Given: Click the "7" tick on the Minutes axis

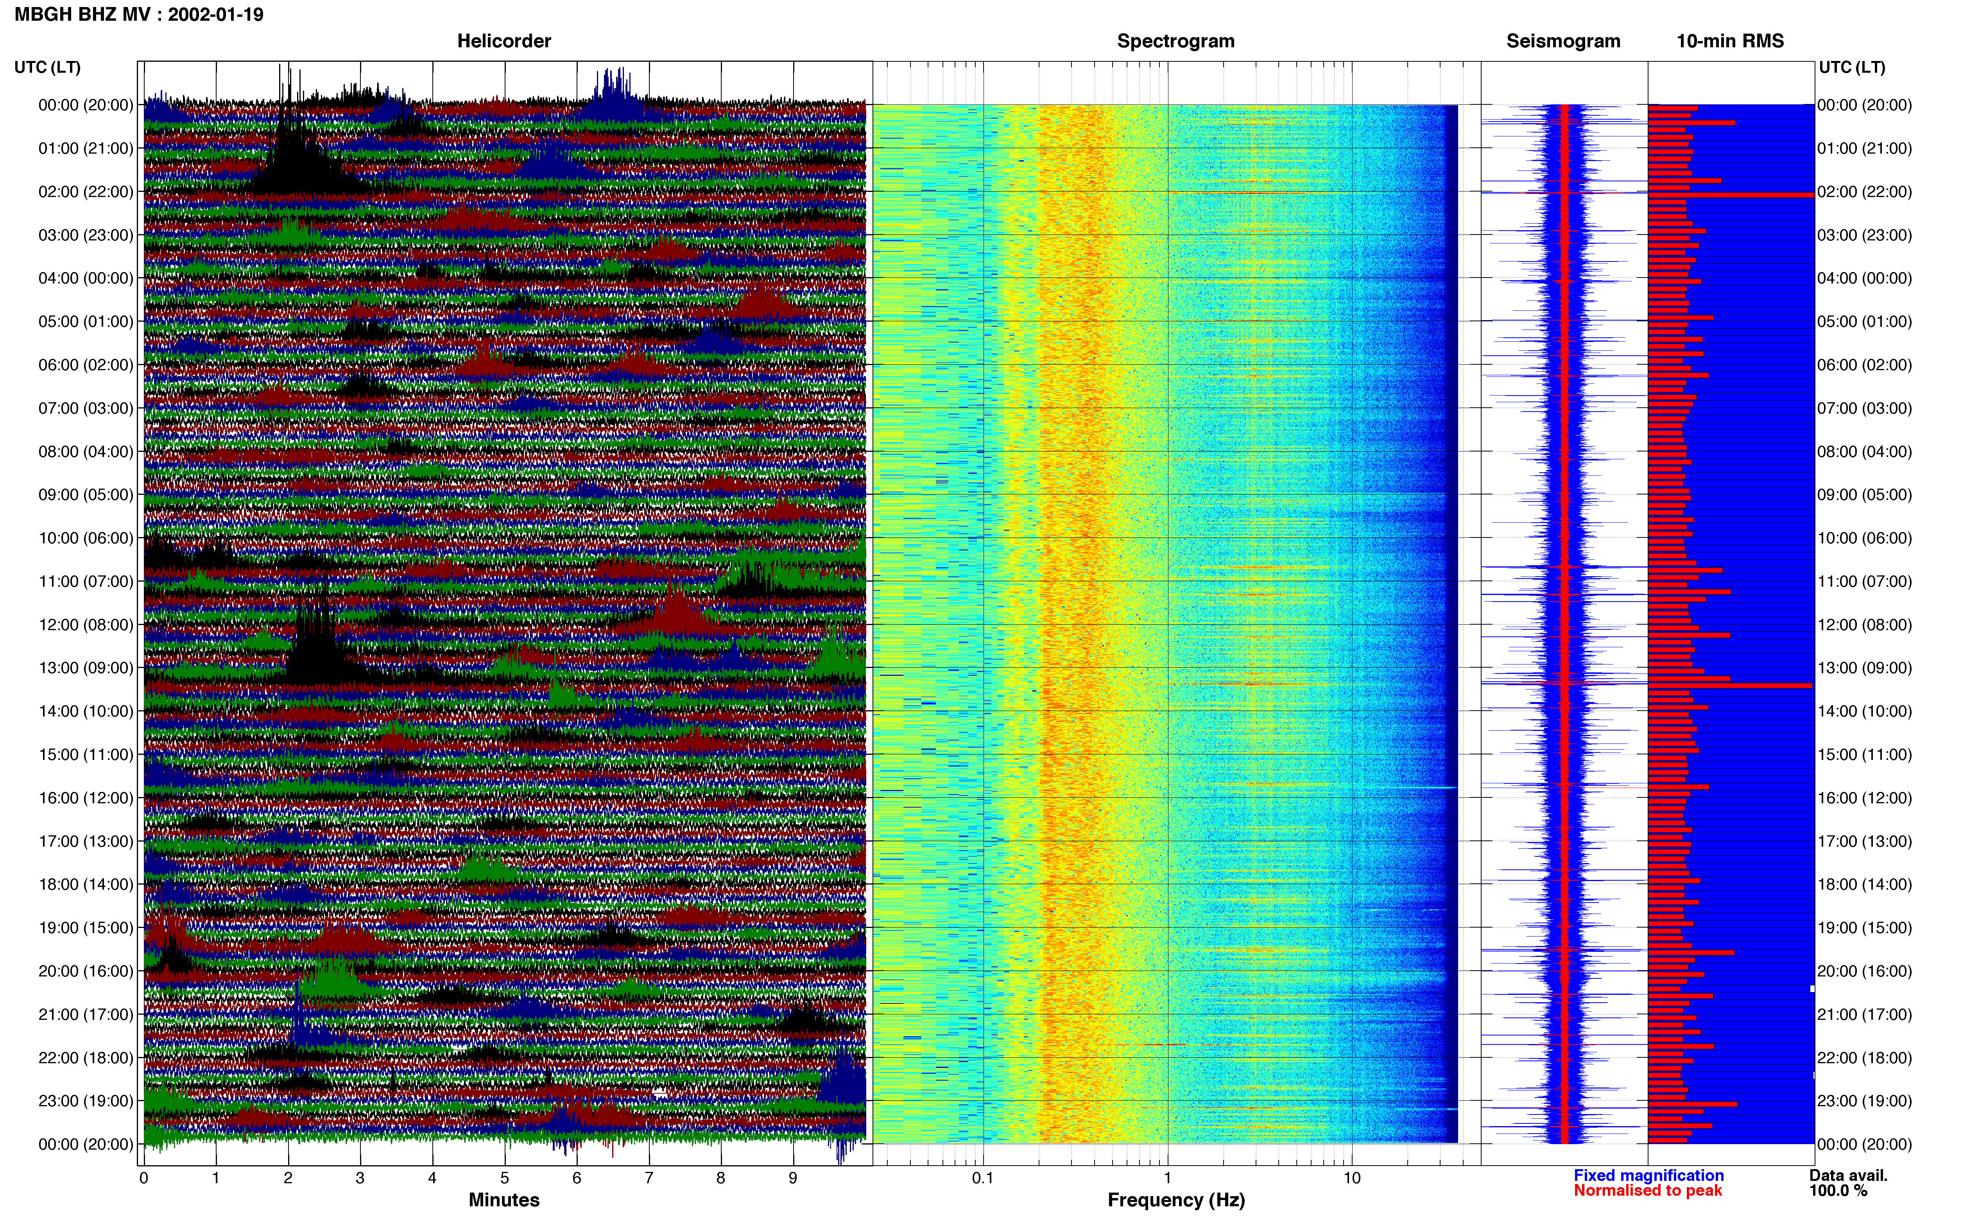Looking at the screenshot, I should click(x=649, y=1178).
